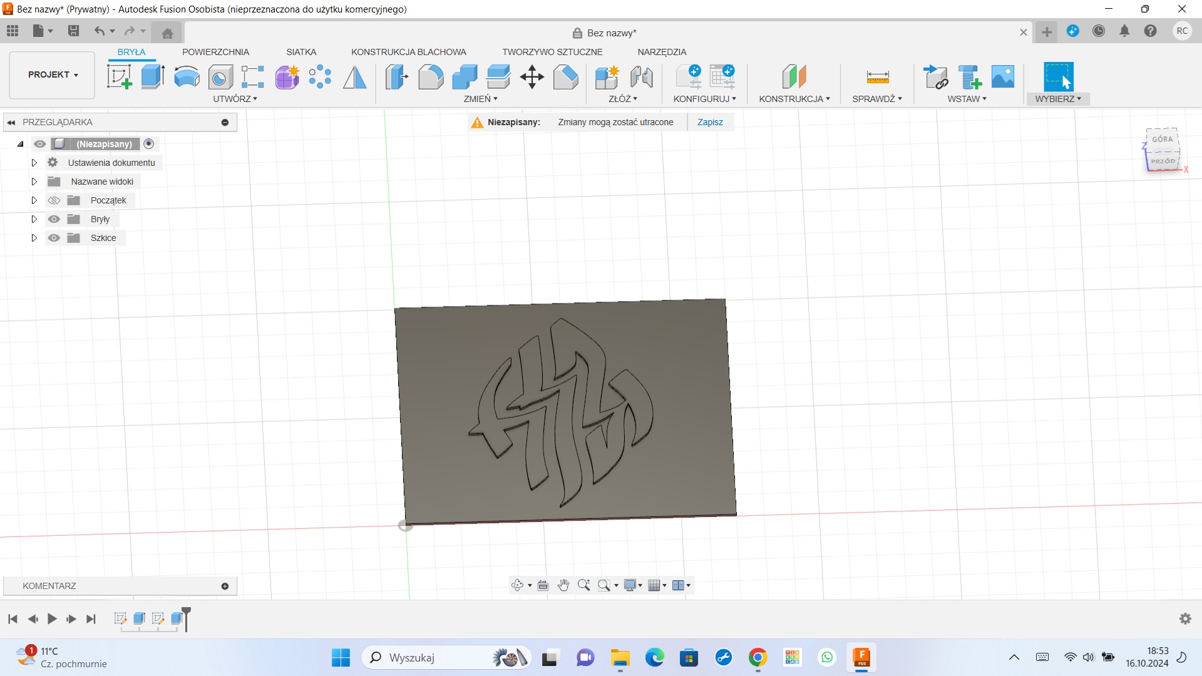This screenshot has width=1202, height=676.
Task: Click the Zapisz link to save
Action: [710, 122]
